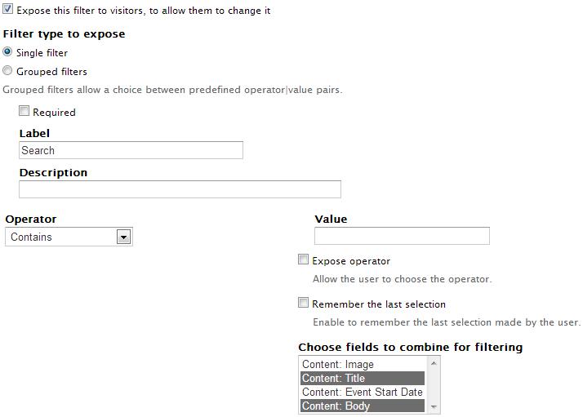Click into the Label text field

tap(131, 150)
